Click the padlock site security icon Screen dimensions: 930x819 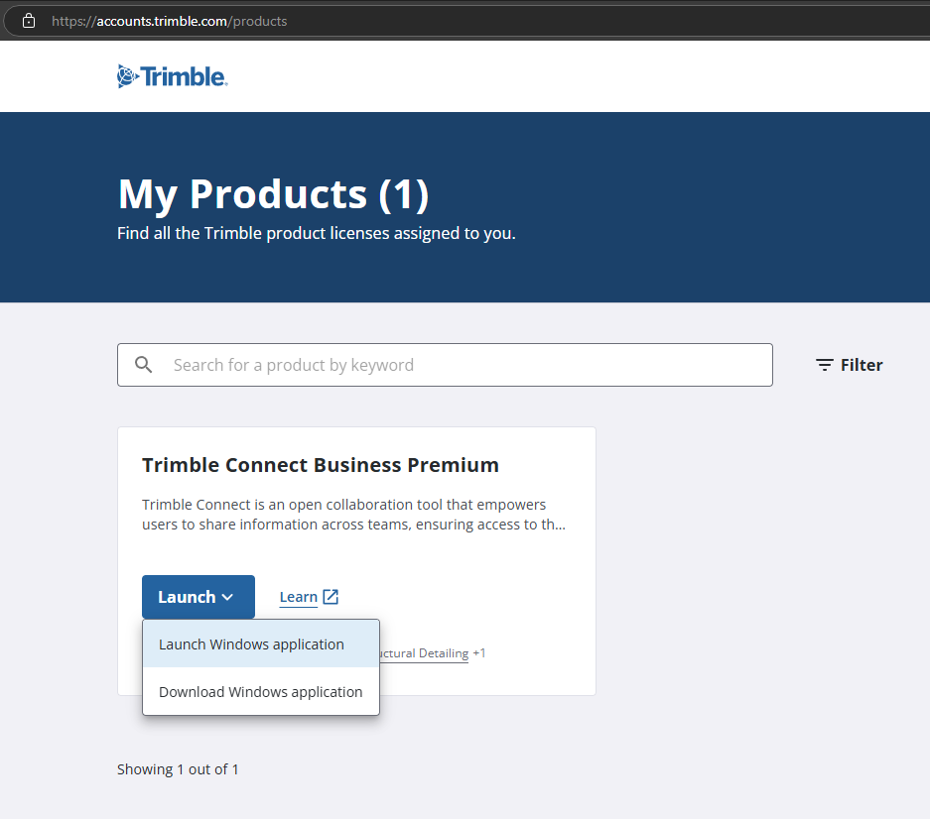coord(29,20)
